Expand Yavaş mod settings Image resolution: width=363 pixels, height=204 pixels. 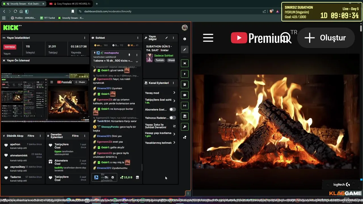[174, 93]
